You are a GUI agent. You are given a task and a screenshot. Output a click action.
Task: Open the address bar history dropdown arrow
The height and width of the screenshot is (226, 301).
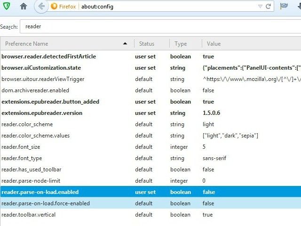(260, 7)
